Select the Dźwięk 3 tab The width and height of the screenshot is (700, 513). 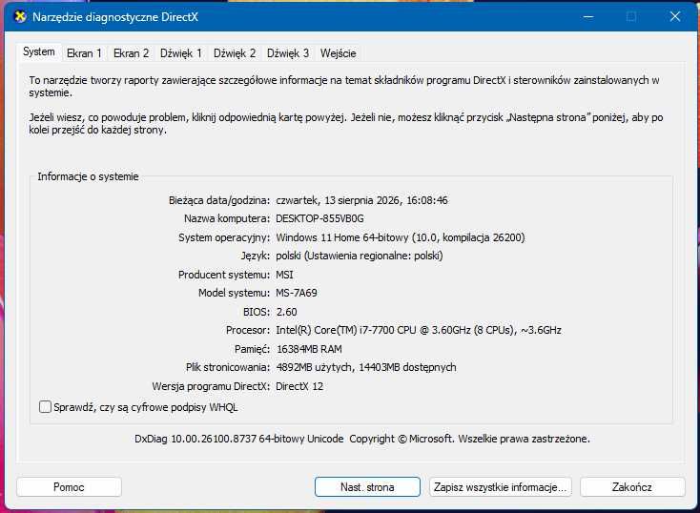(x=288, y=53)
